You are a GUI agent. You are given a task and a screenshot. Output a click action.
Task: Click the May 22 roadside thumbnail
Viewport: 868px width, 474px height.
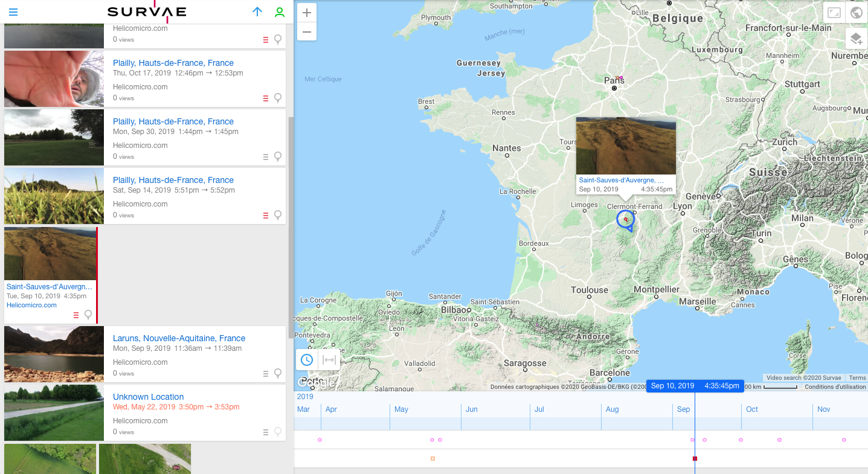coord(54,412)
